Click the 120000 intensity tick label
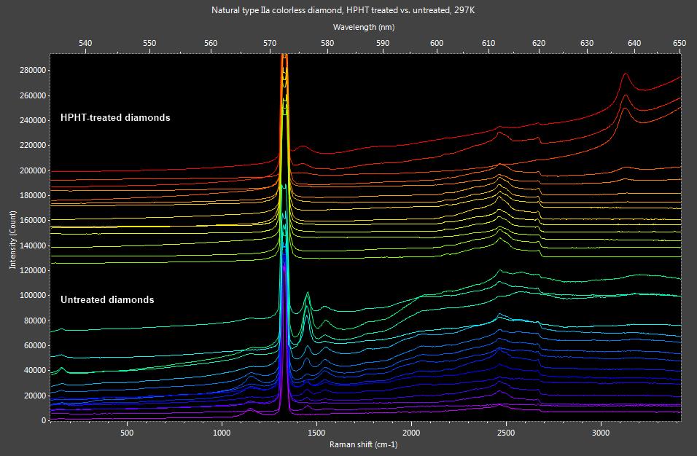The height and width of the screenshot is (456, 697). coord(33,270)
